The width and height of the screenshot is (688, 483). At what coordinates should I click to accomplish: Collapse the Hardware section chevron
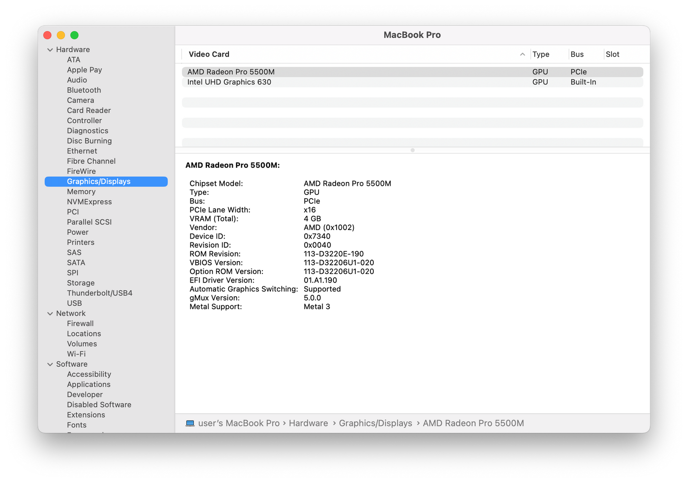click(50, 50)
